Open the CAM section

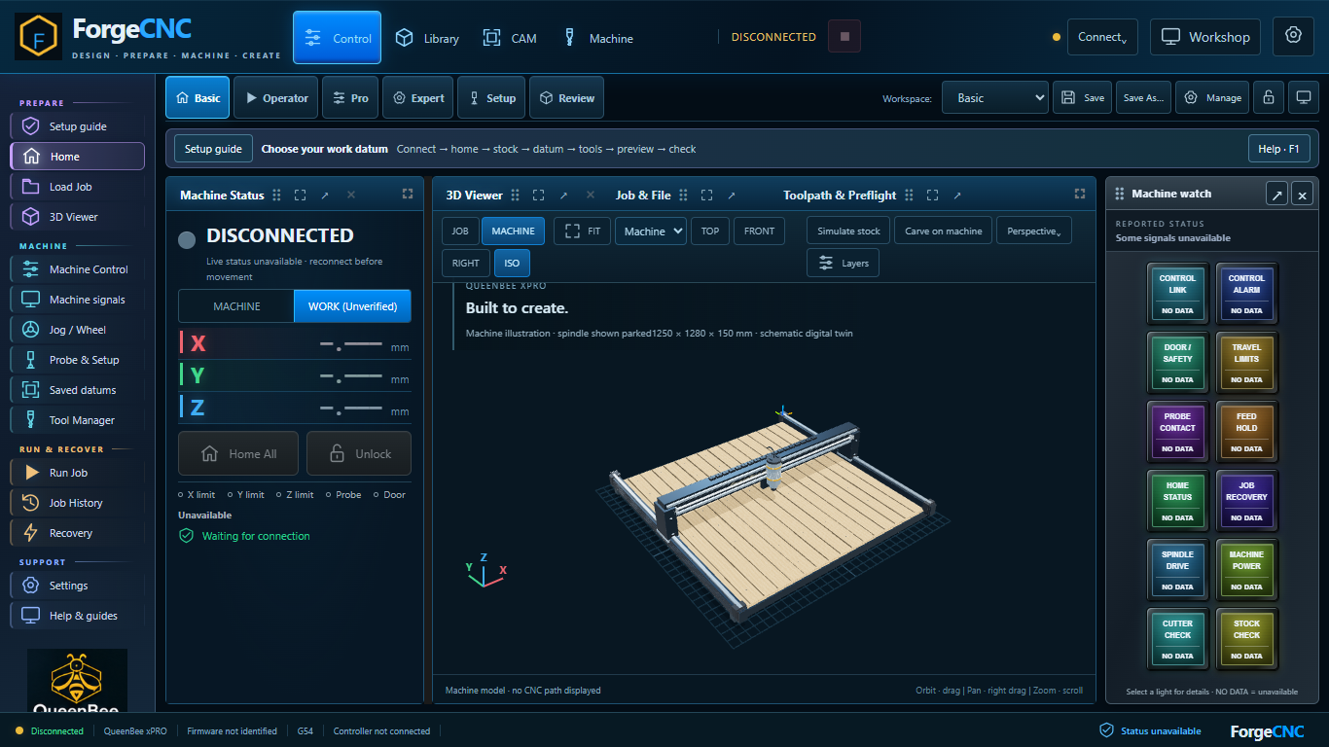510,38
